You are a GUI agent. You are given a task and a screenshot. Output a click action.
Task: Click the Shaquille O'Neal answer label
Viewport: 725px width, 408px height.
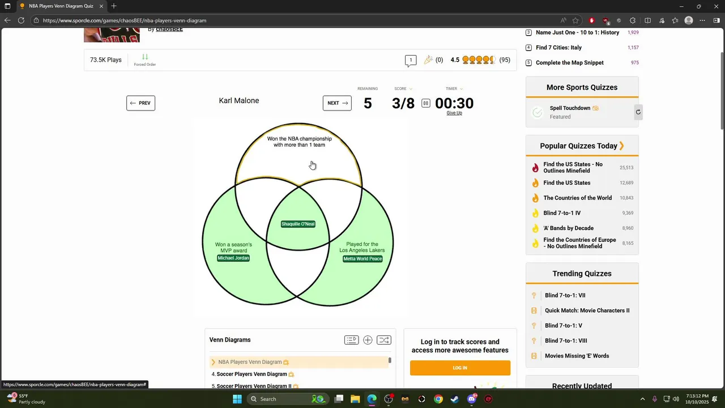298,224
